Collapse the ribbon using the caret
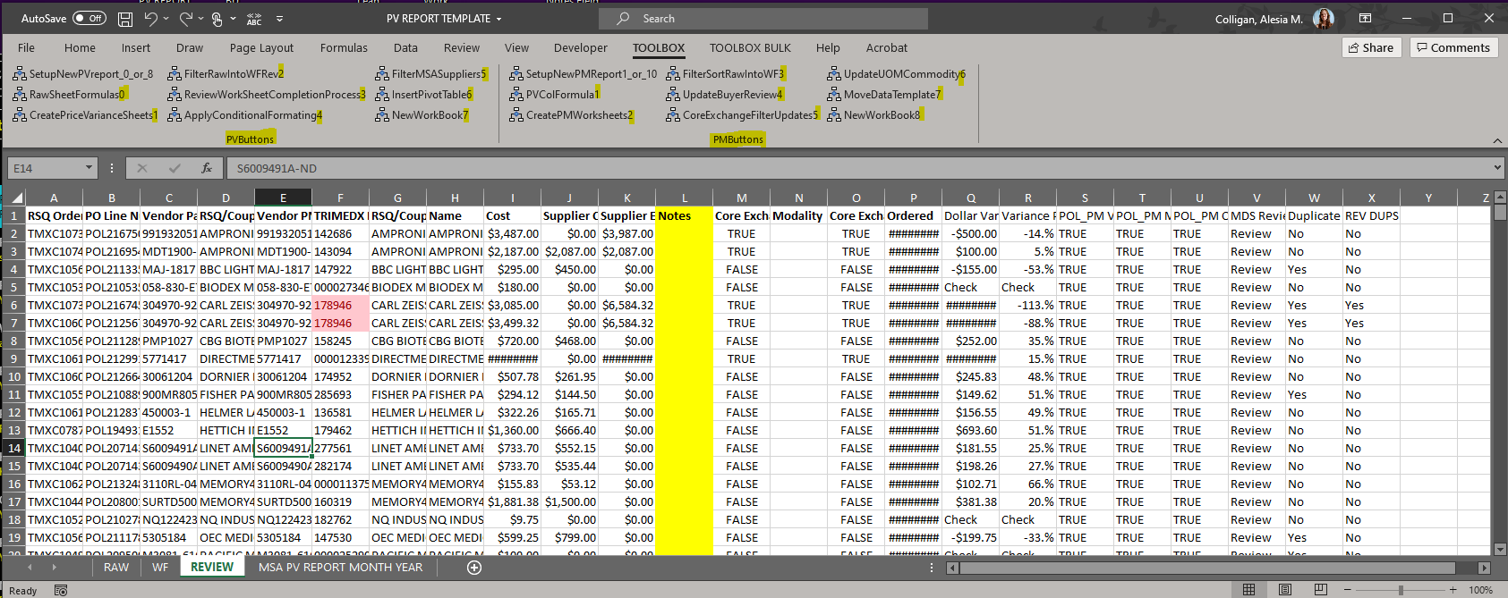 [1497, 140]
